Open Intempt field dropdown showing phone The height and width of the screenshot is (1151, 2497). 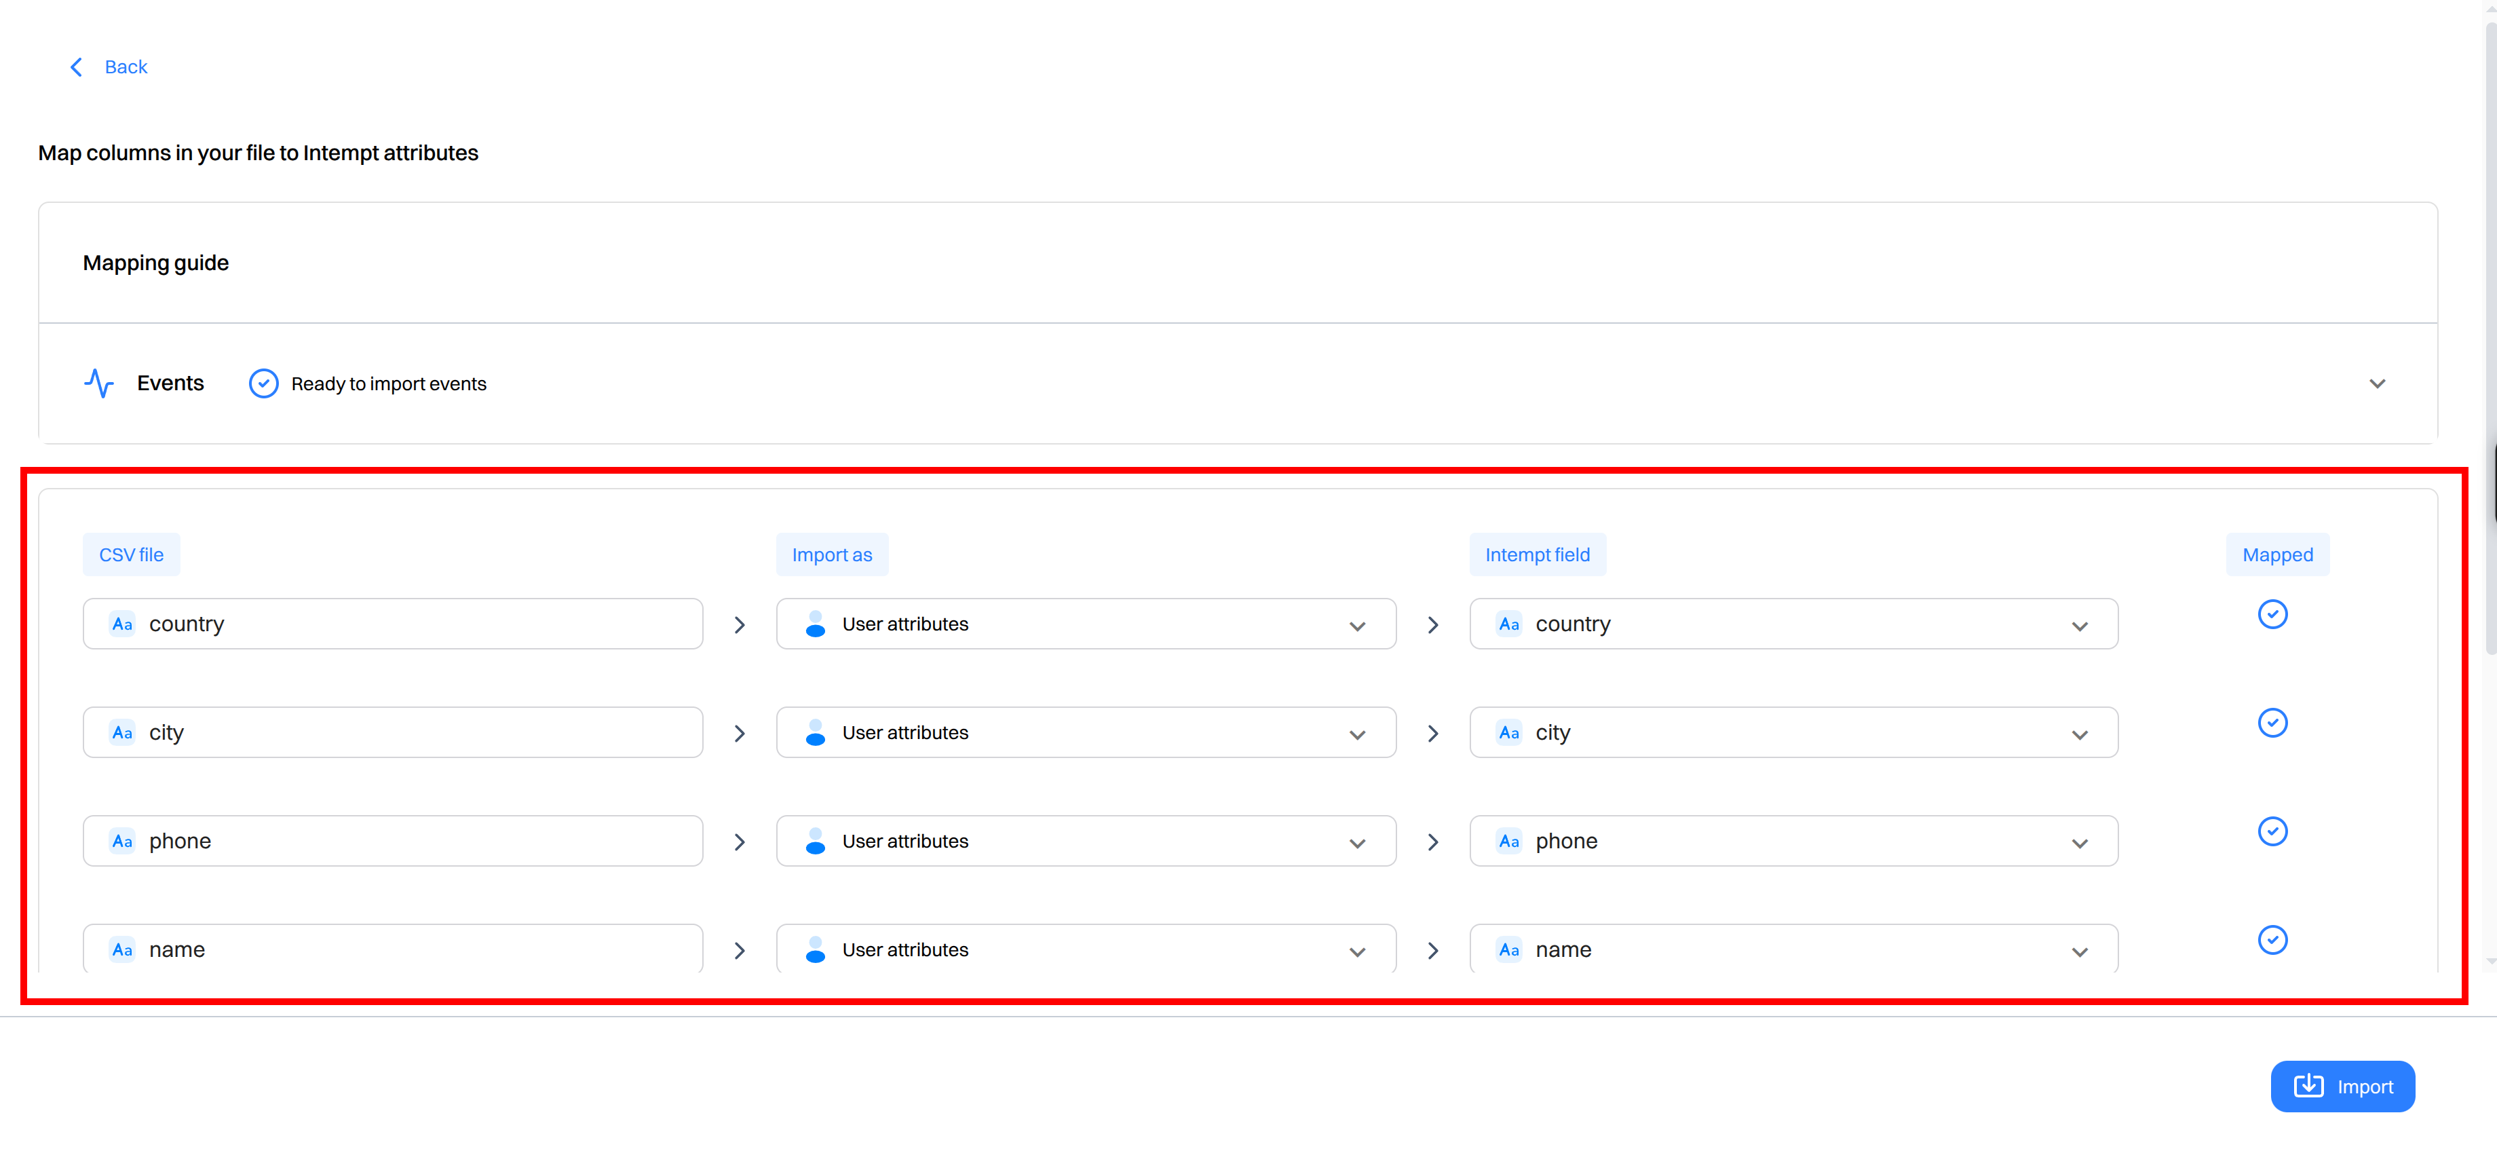(1793, 841)
